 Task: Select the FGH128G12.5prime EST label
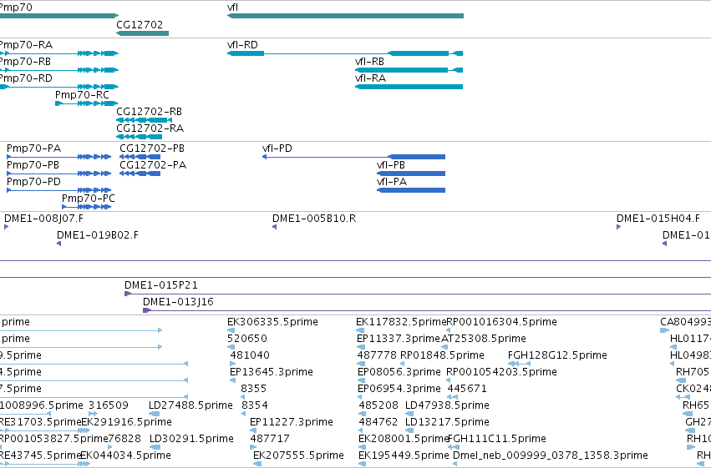(557, 355)
